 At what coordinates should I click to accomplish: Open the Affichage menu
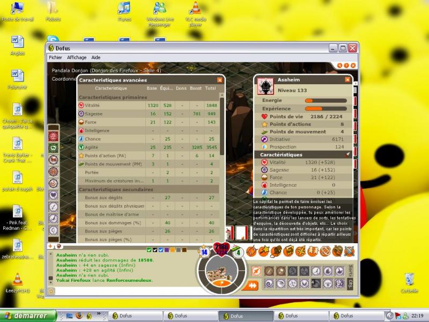point(77,57)
